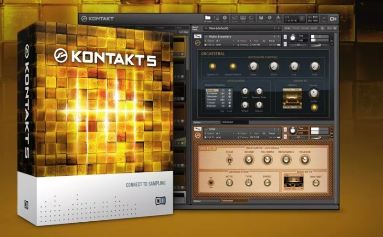Screen dimensions: 383x237
Task: Click the Sitar instrument logo icon
Action: pos(198,135)
